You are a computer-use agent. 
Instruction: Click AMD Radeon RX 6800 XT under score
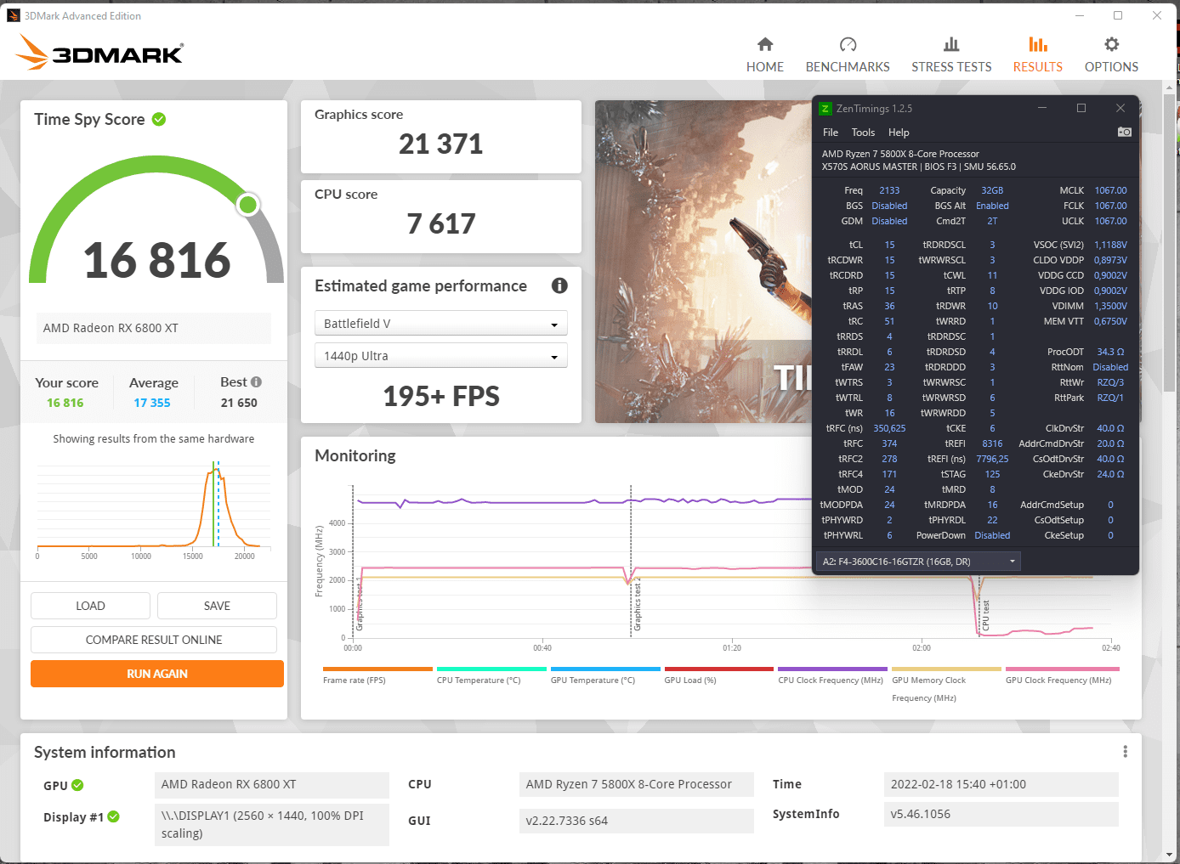(154, 328)
